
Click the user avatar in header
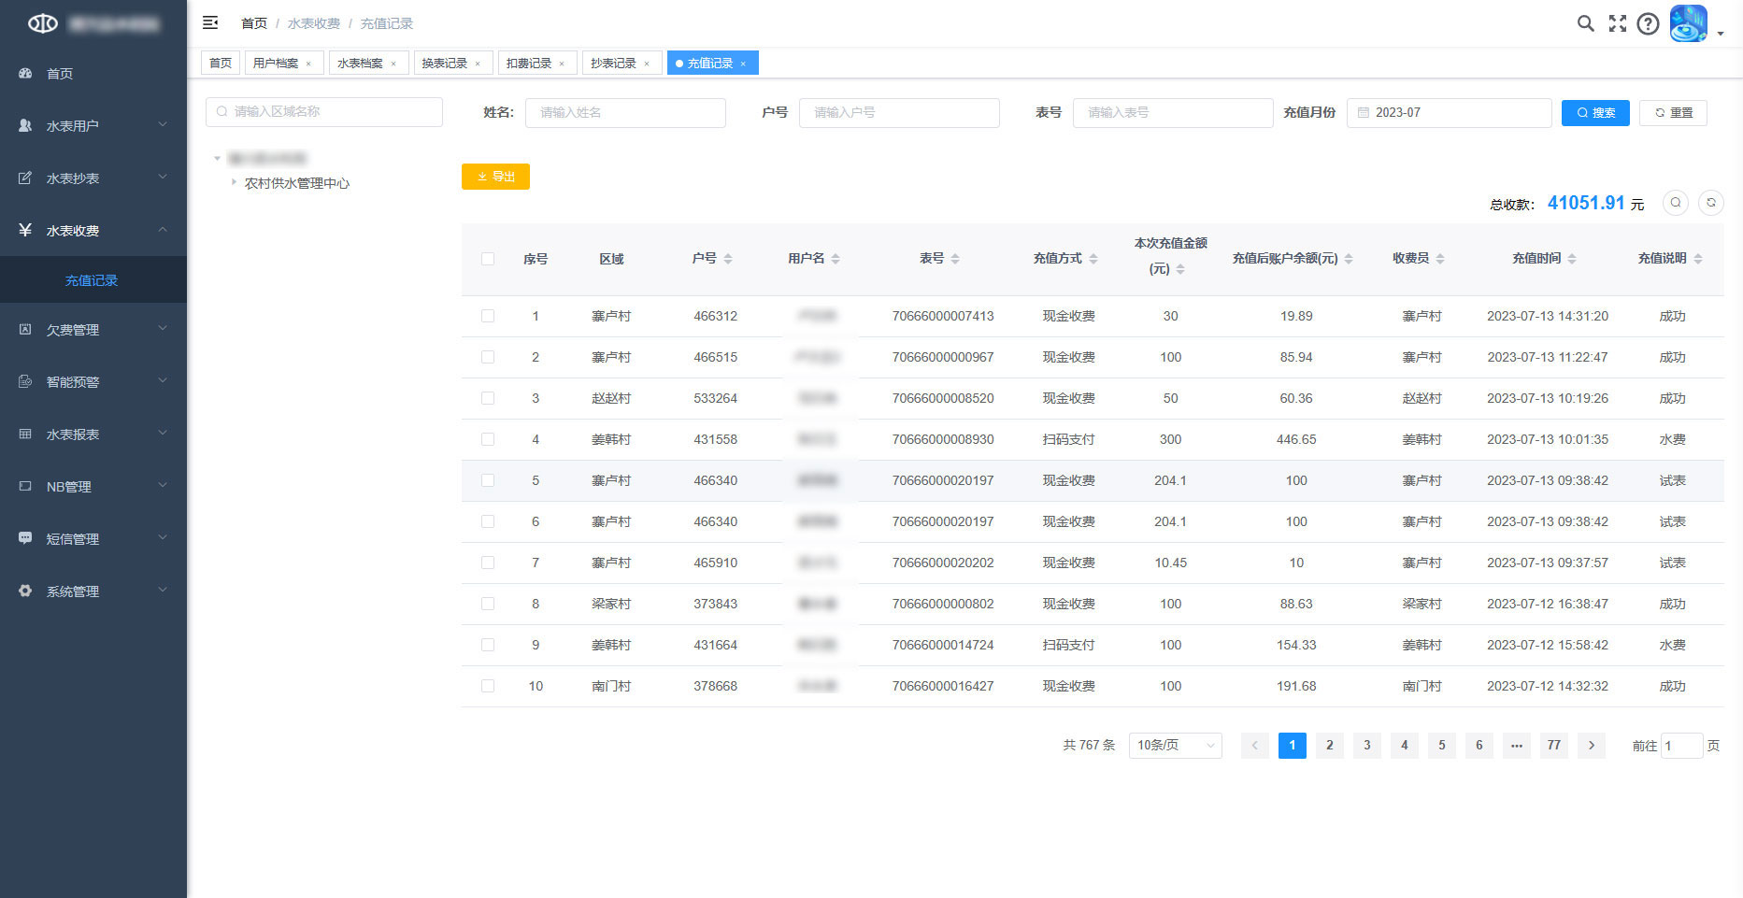tap(1688, 23)
